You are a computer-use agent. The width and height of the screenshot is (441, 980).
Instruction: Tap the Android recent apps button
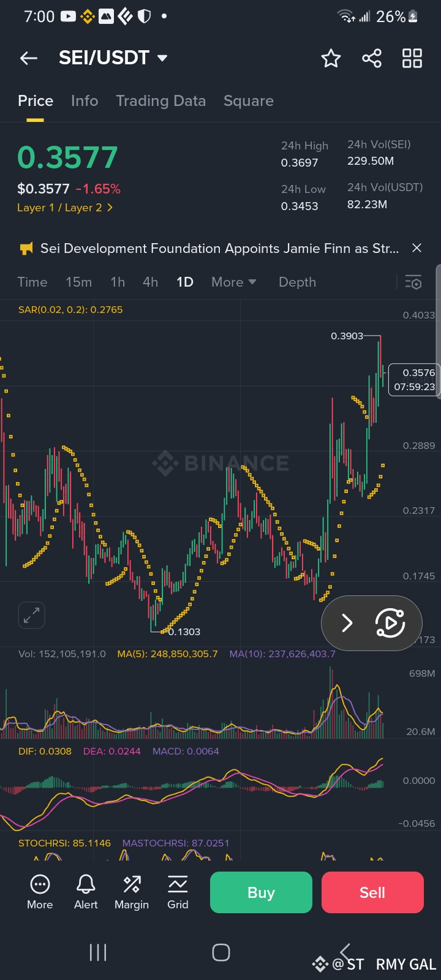pyautogui.click(x=98, y=952)
